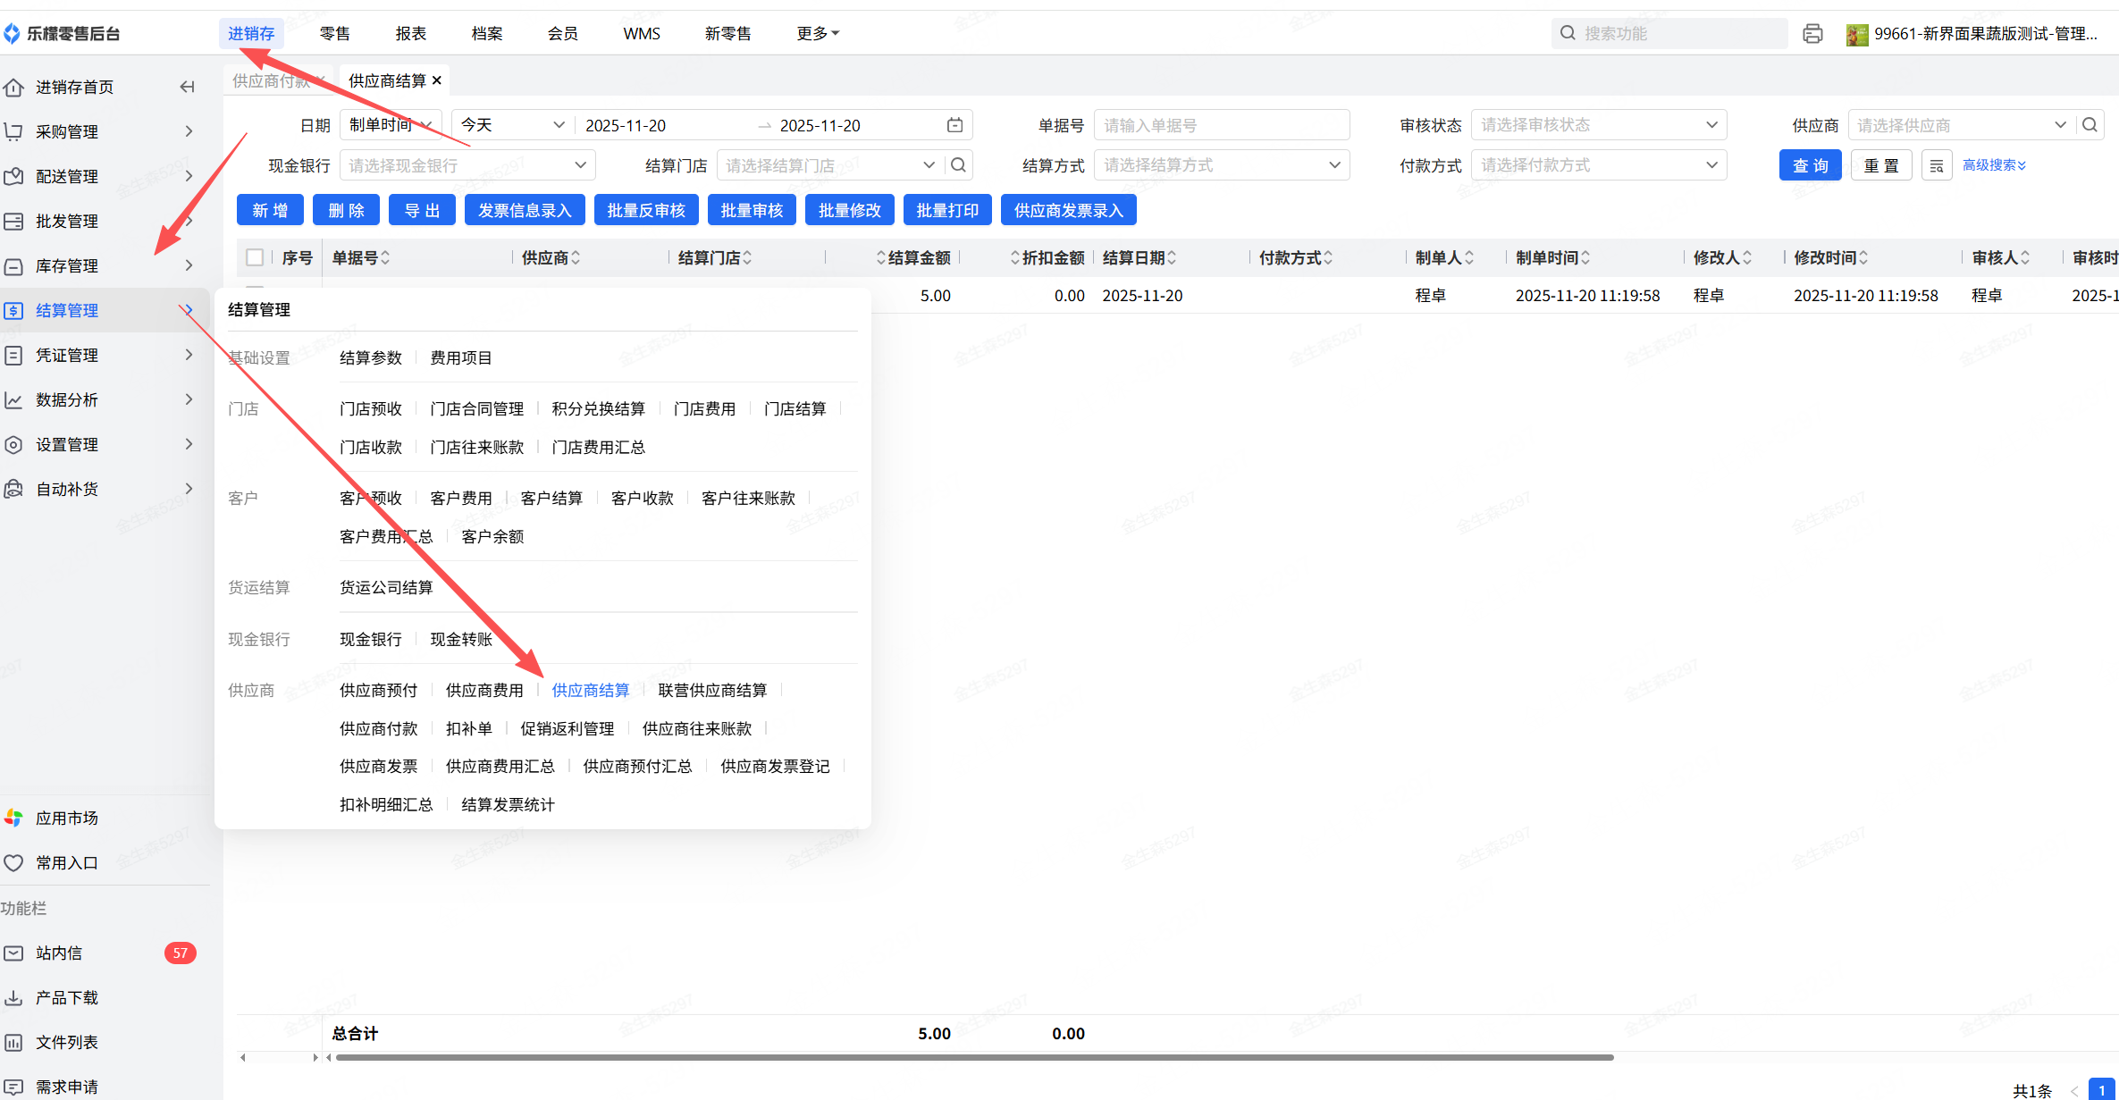Open the 报表 top menu

coord(410,34)
